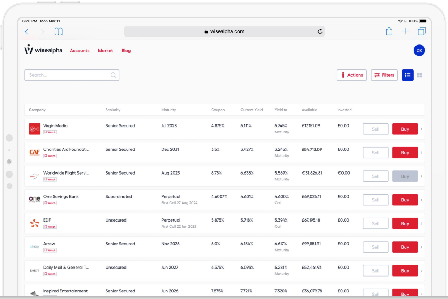The image size is (448, 299).
Task: Click the search magnifier icon
Action: (x=114, y=75)
